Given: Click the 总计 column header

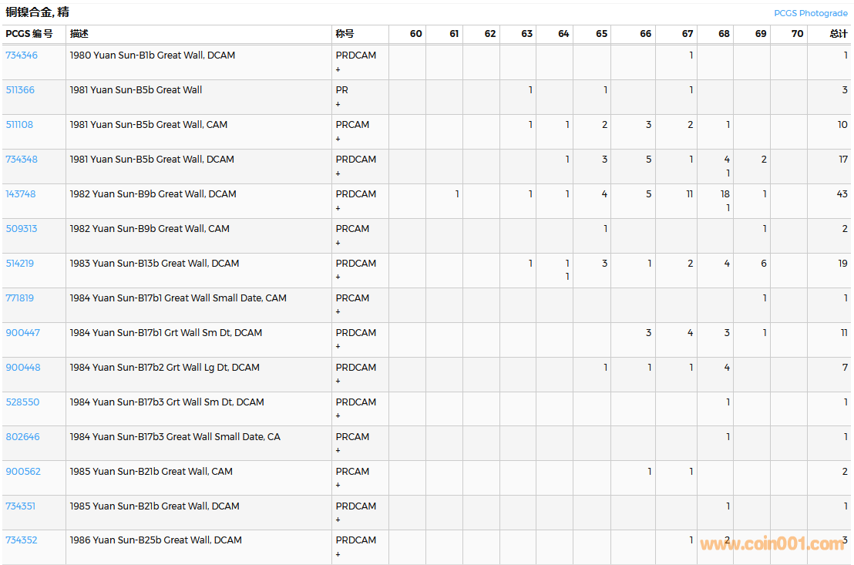Looking at the screenshot, I should point(839,34).
